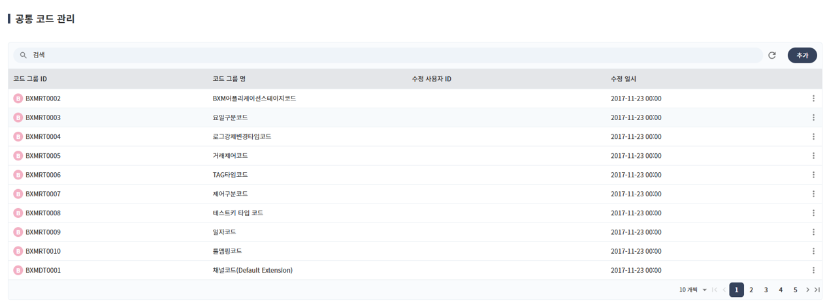
Task: Open the three-dot menu for BXMRT0010 row
Action: coord(813,251)
